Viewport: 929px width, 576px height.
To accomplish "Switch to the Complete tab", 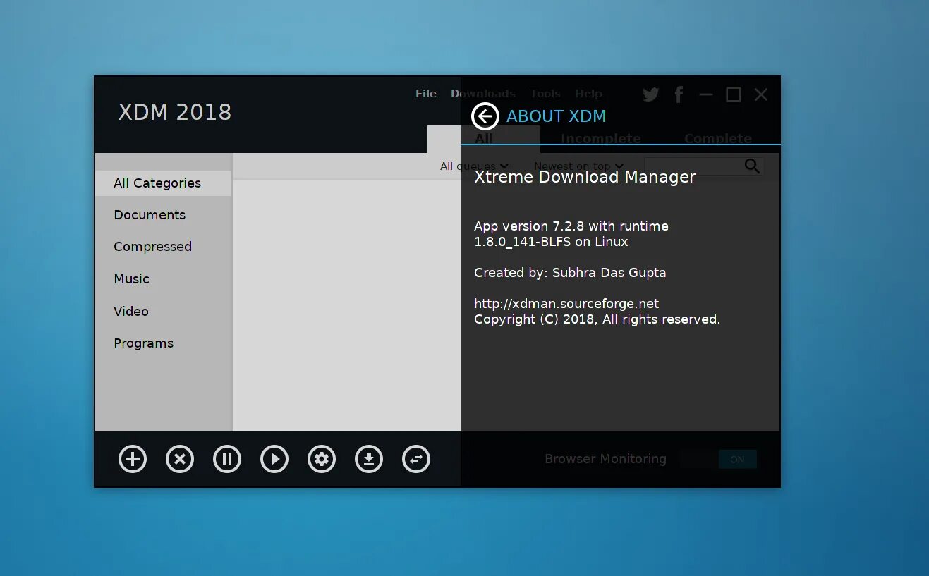I will tap(718, 139).
